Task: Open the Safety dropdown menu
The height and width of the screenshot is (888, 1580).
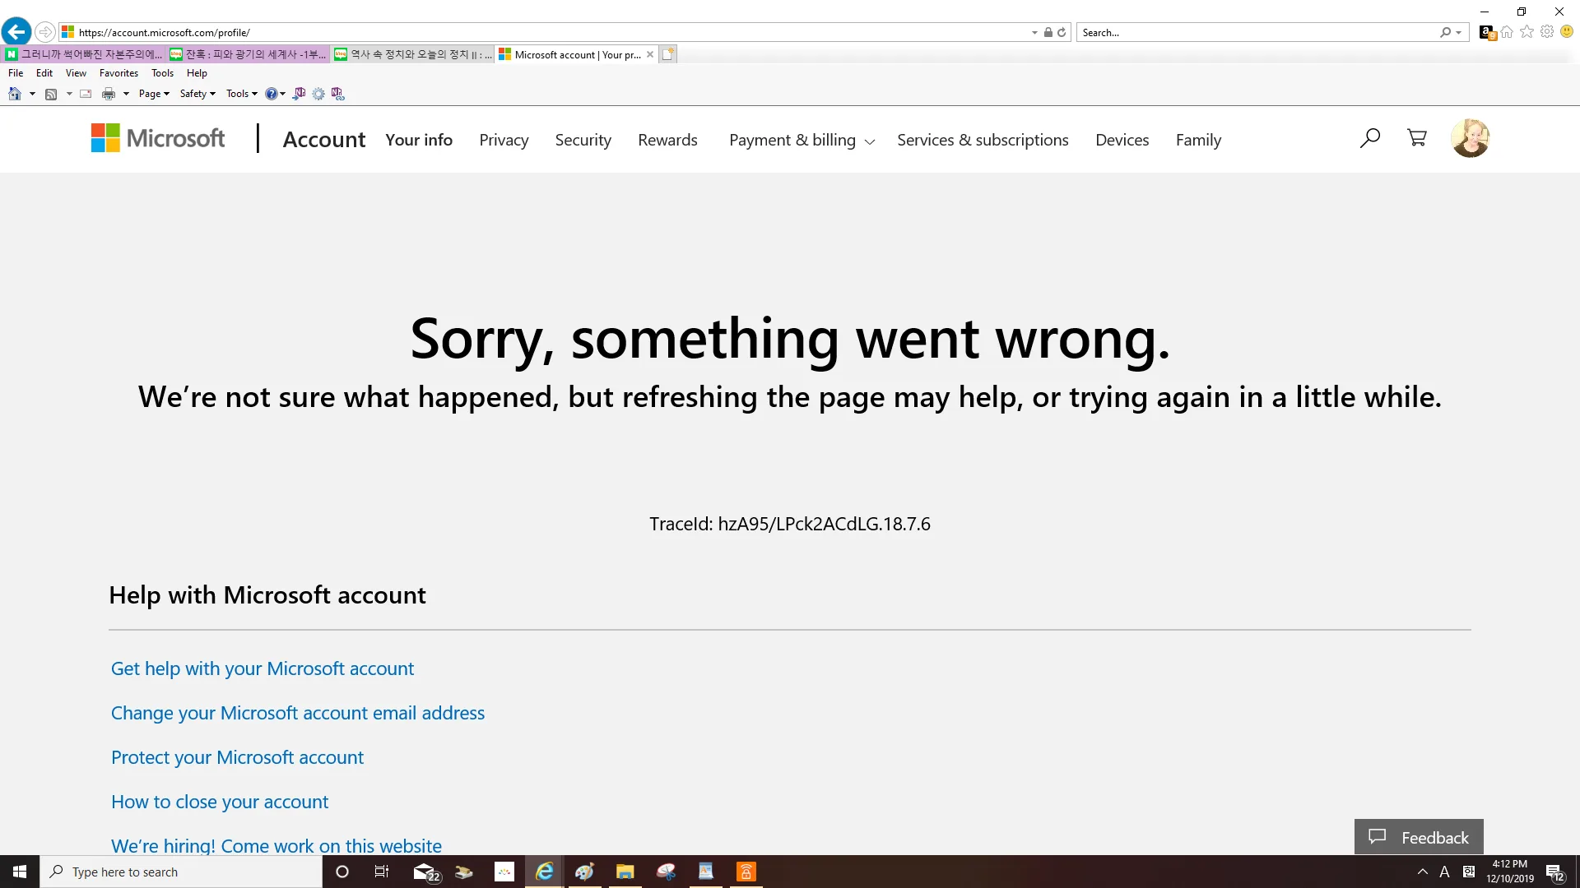Action: coord(197,94)
